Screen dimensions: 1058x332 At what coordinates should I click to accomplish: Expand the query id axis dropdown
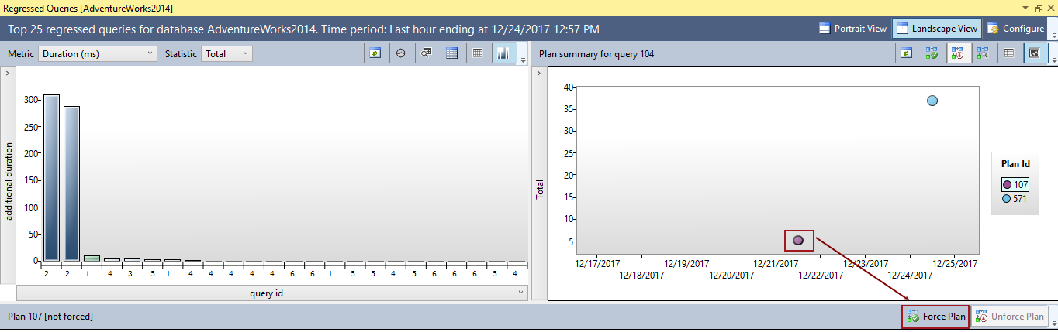522,293
